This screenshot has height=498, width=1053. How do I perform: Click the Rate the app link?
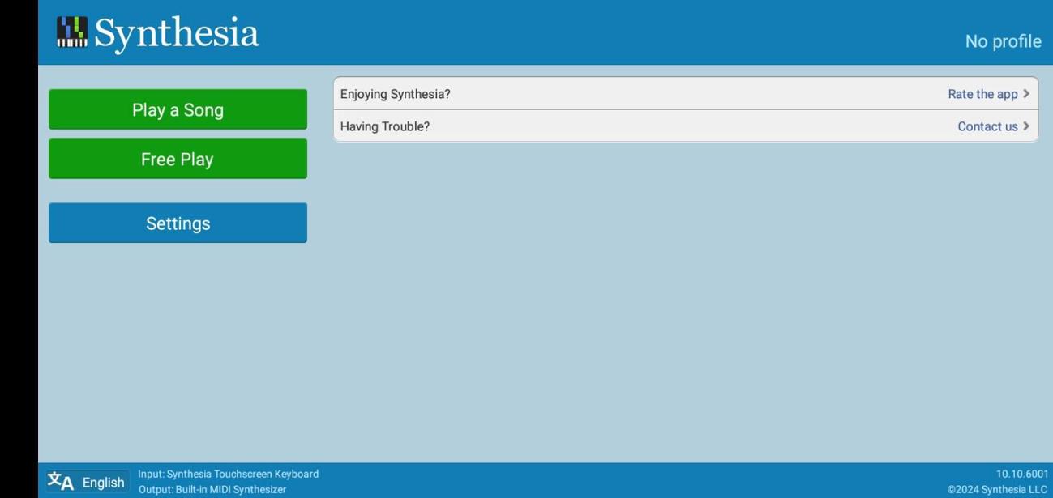(982, 94)
